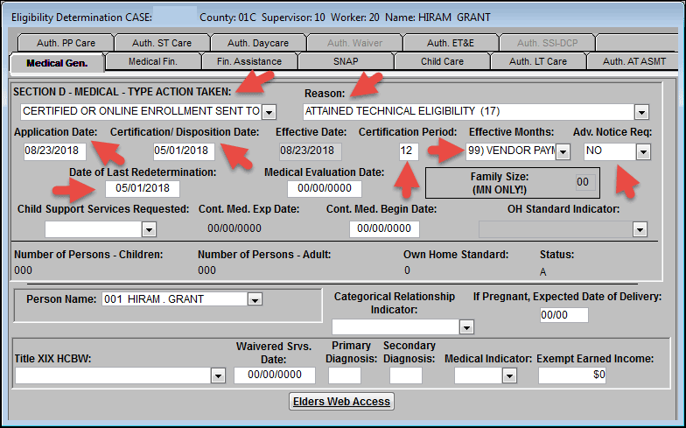Switch to the Auth. AT ASMT tab
This screenshot has height=428, width=686.
(634, 61)
